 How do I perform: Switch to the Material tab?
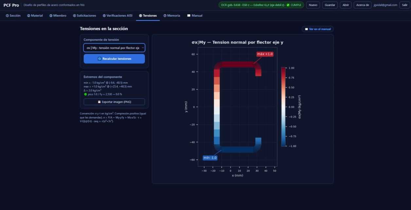[x=35, y=16]
